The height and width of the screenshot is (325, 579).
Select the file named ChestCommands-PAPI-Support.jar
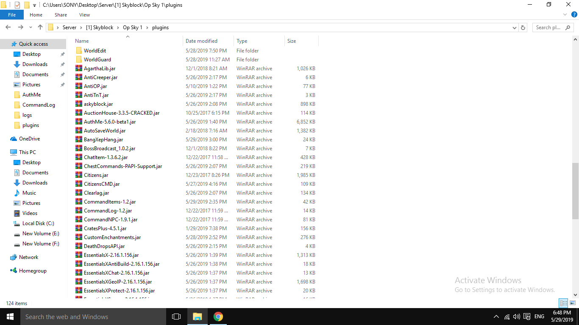coord(123,166)
